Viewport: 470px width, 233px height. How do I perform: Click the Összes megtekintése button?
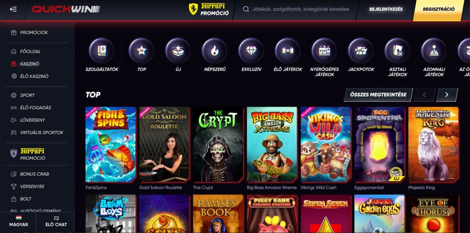click(x=378, y=95)
